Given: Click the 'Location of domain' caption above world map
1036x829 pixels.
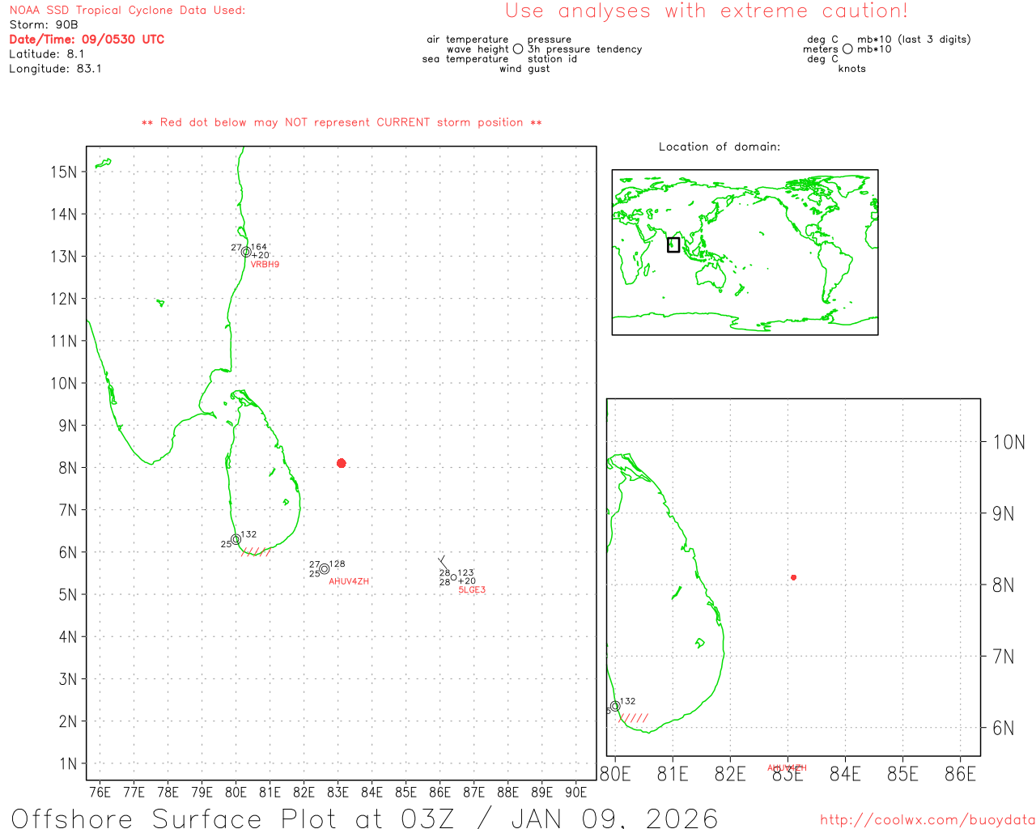Looking at the screenshot, I should pos(720,147).
